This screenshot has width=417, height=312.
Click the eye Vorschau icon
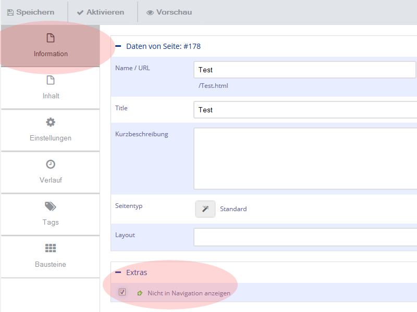coord(150,12)
